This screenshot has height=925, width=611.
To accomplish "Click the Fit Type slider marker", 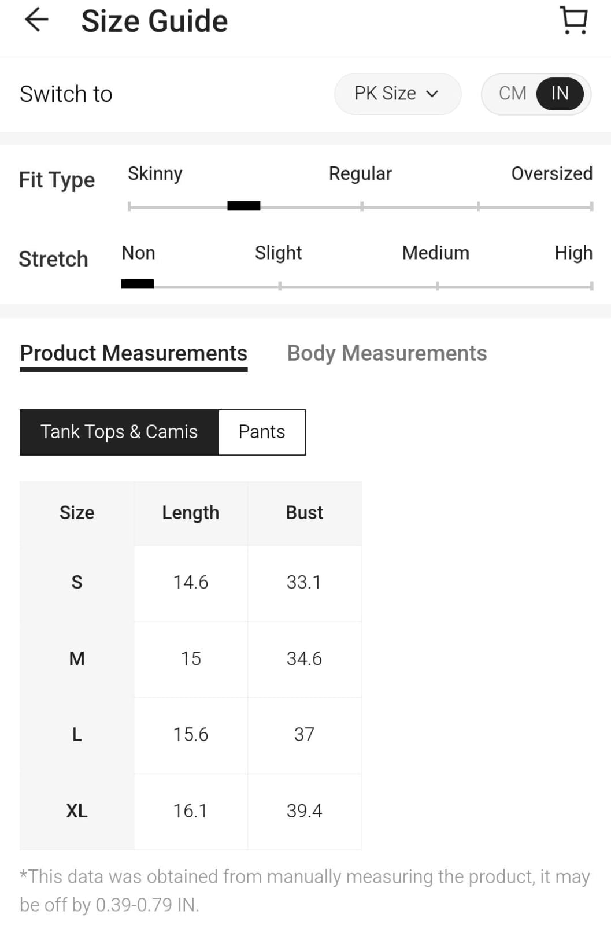I will (243, 206).
